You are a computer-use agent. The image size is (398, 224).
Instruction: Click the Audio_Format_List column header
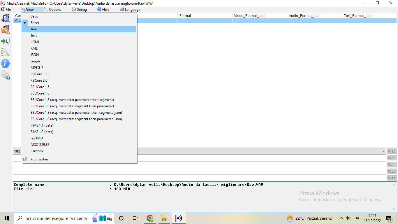coord(314,16)
